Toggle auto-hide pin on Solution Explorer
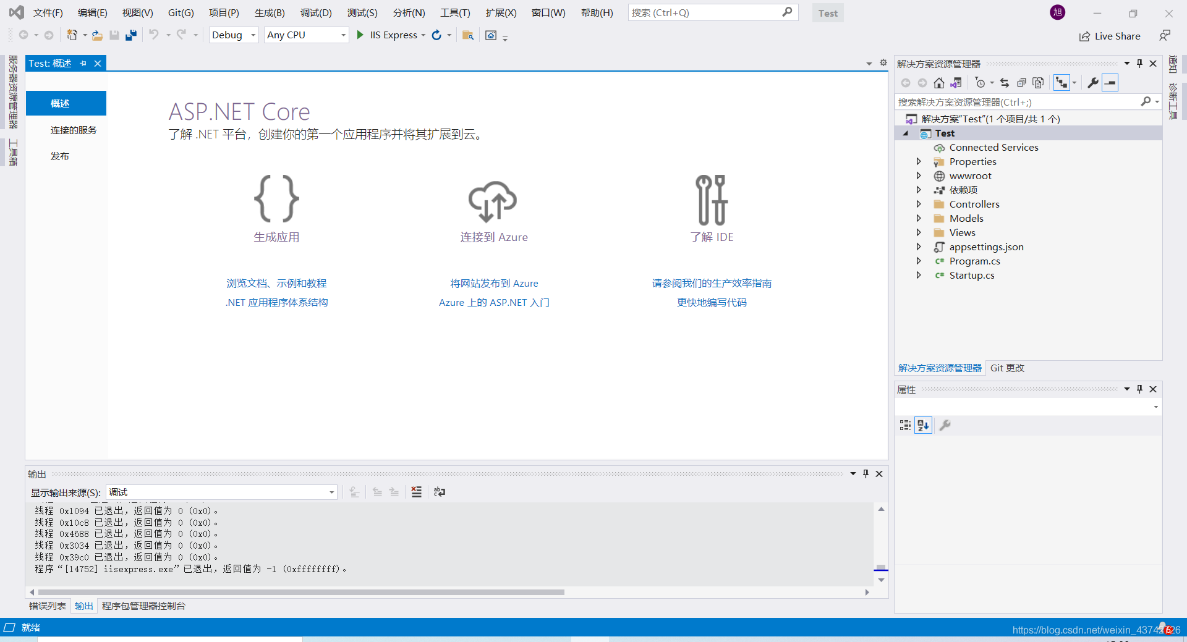Viewport: 1187px width, 642px height. [x=1139, y=64]
